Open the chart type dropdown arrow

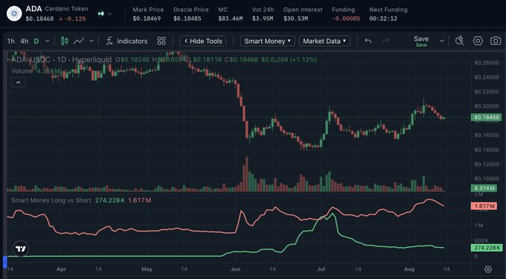click(92, 42)
